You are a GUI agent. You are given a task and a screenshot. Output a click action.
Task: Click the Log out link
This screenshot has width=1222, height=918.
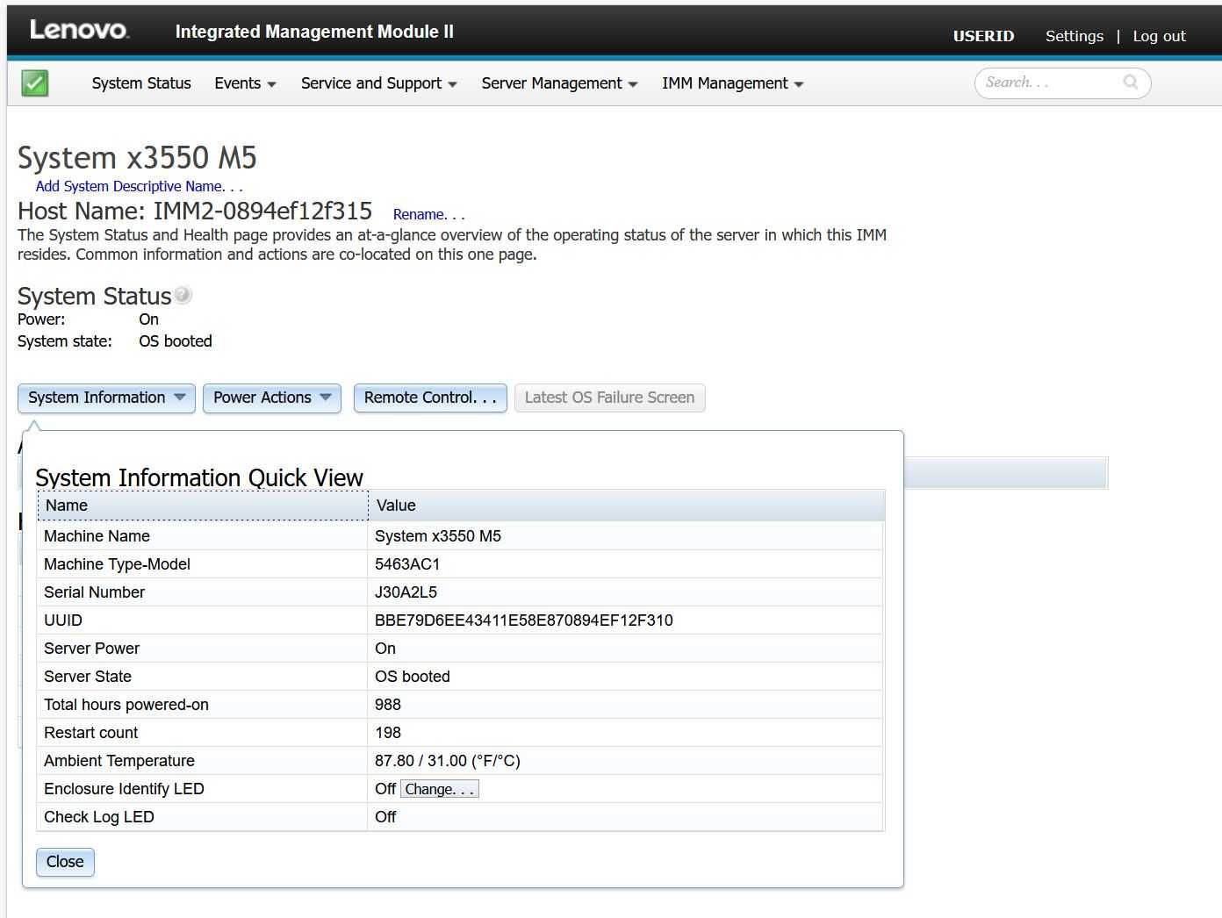click(x=1159, y=36)
